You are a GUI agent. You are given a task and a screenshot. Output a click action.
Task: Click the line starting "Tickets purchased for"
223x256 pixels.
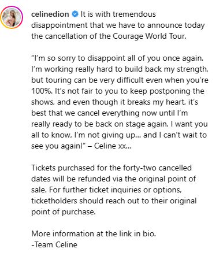pyautogui.click(x=112, y=168)
